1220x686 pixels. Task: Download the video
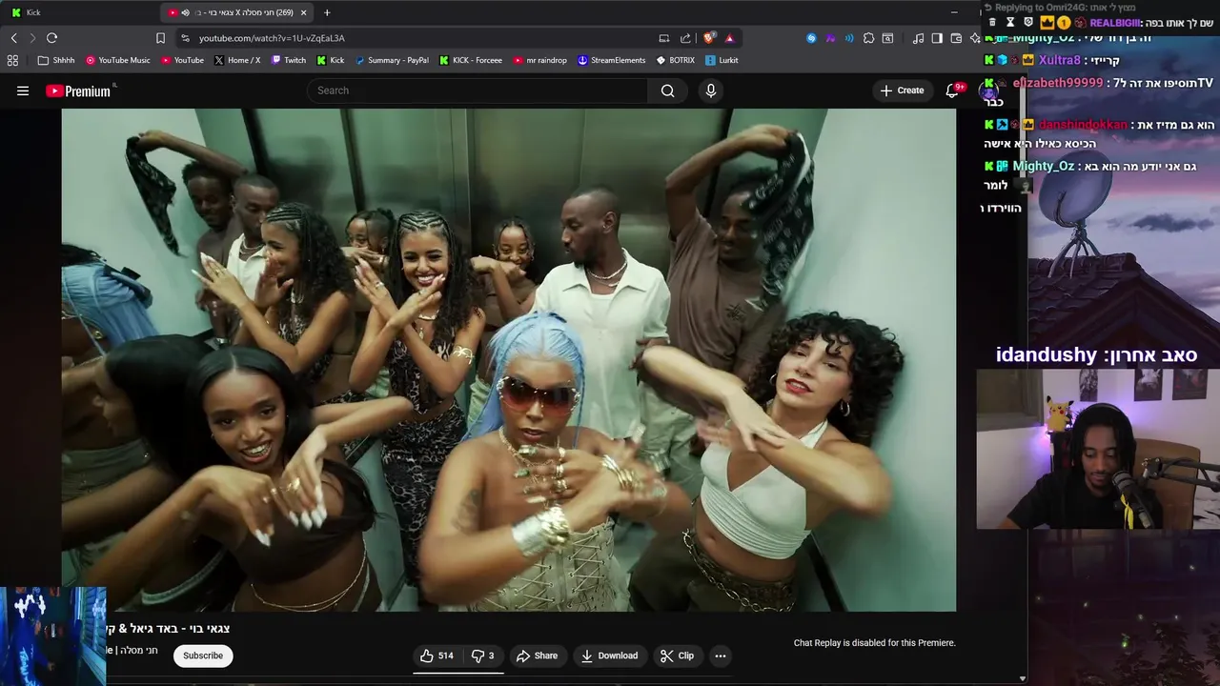click(609, 656)
